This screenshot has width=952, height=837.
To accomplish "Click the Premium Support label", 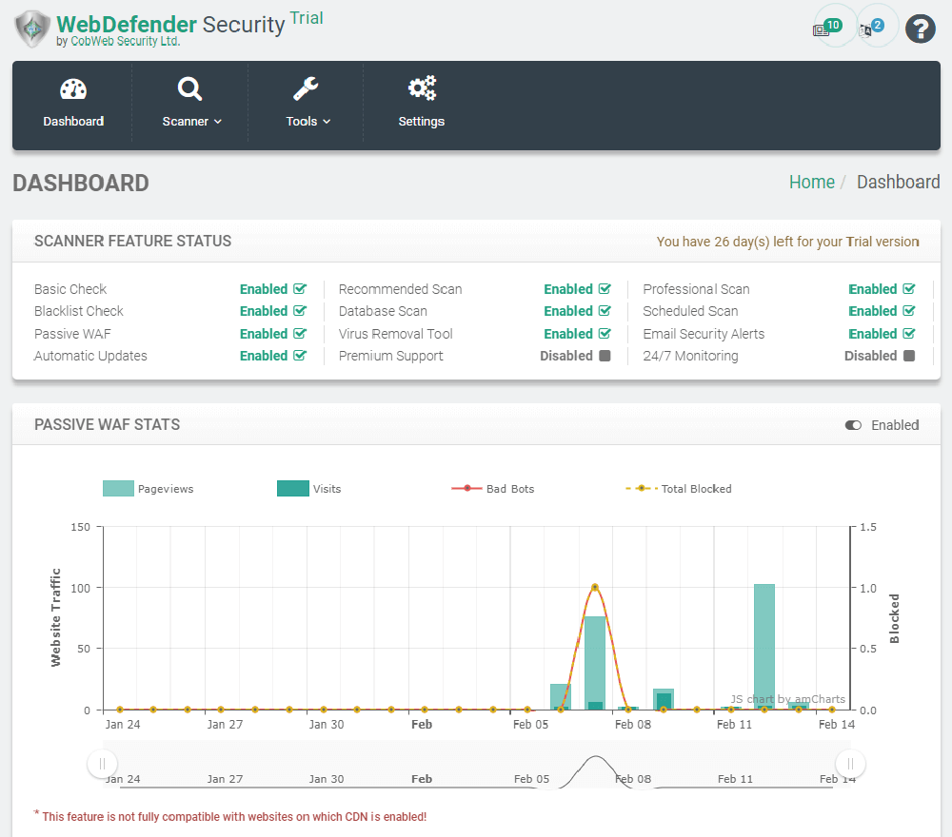I will (x=390, y=356).
